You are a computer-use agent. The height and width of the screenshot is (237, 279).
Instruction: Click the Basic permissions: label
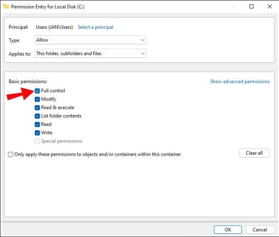click(28, 81)
